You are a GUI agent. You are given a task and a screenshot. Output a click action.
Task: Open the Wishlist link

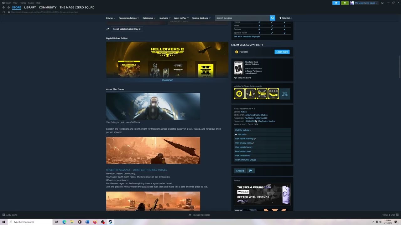coord(286,18)
